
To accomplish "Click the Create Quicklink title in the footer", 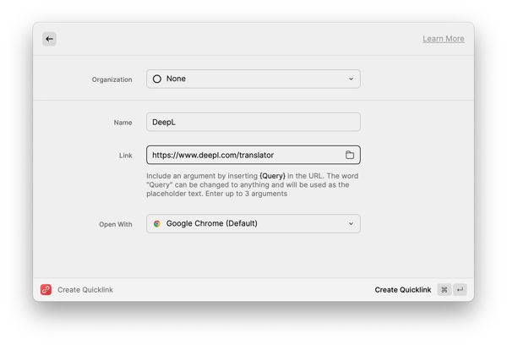I will click(85, 290).
